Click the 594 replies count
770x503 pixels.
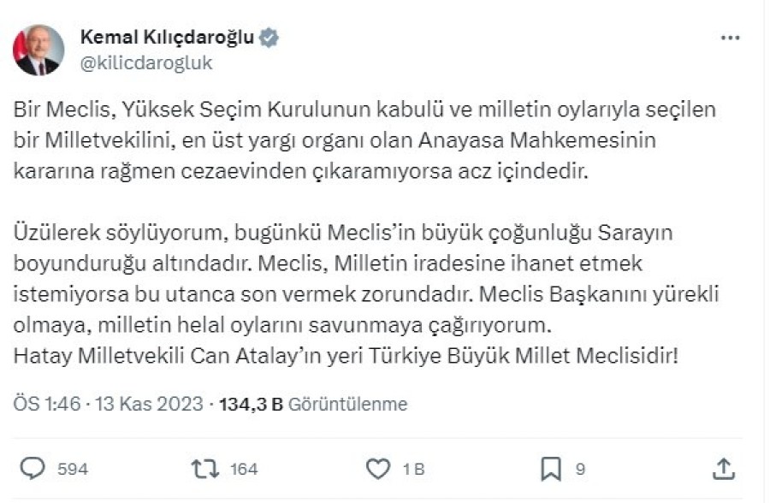tap(73, 469)
